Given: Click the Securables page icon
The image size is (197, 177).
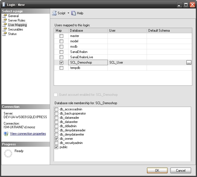Looking at the screenshot, I should [4, 29].
